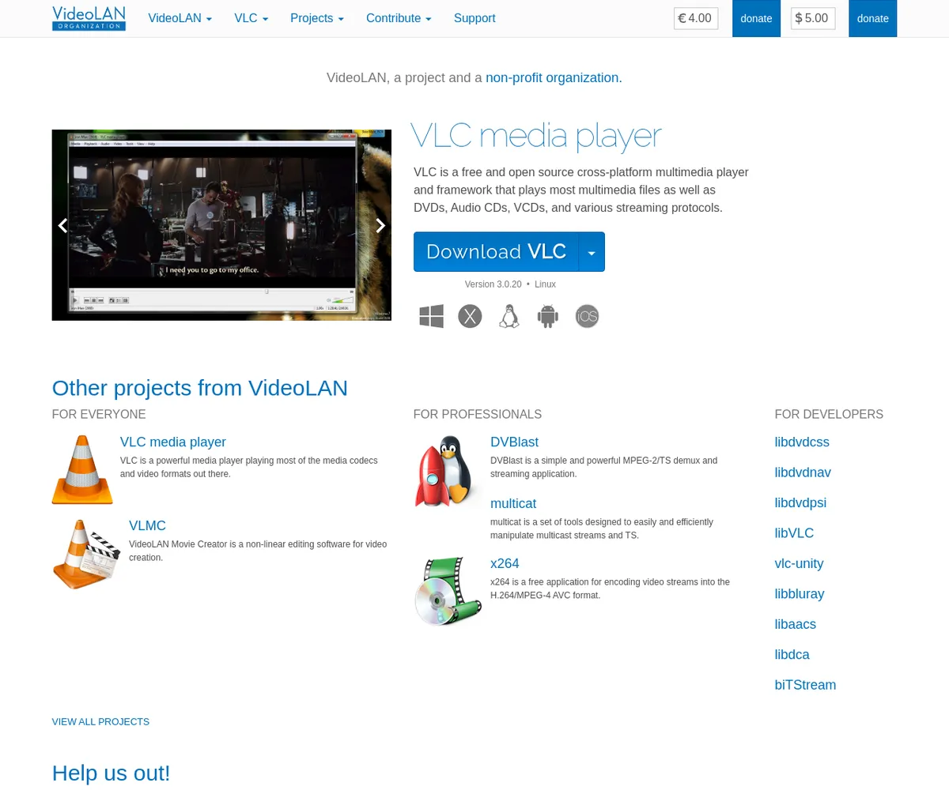Open the Support menu item

click(475, 18)
